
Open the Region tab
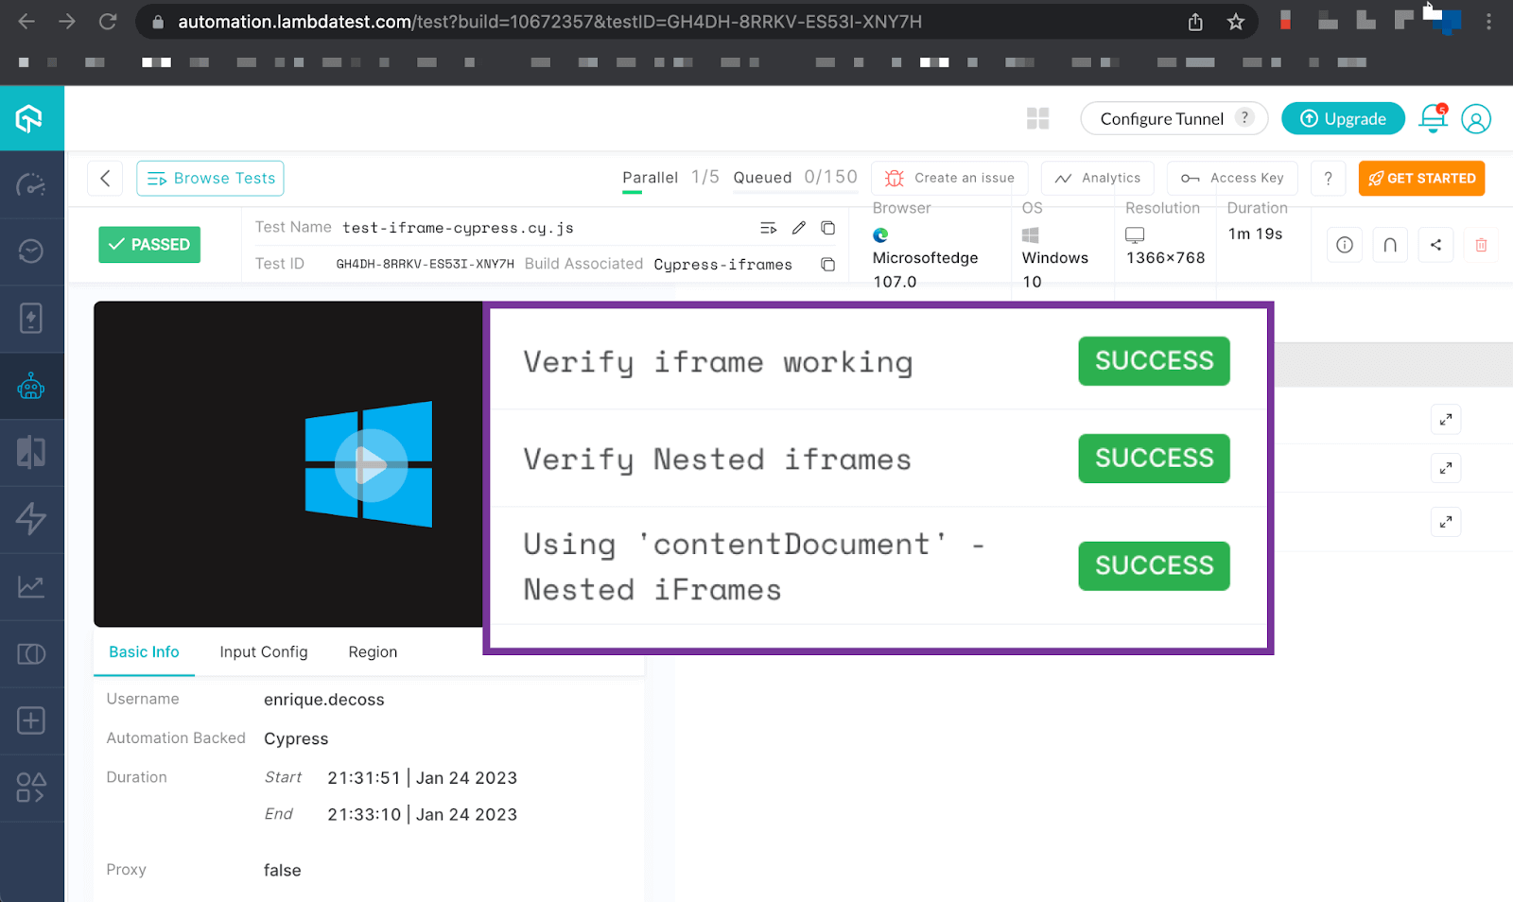pos(372,651)
